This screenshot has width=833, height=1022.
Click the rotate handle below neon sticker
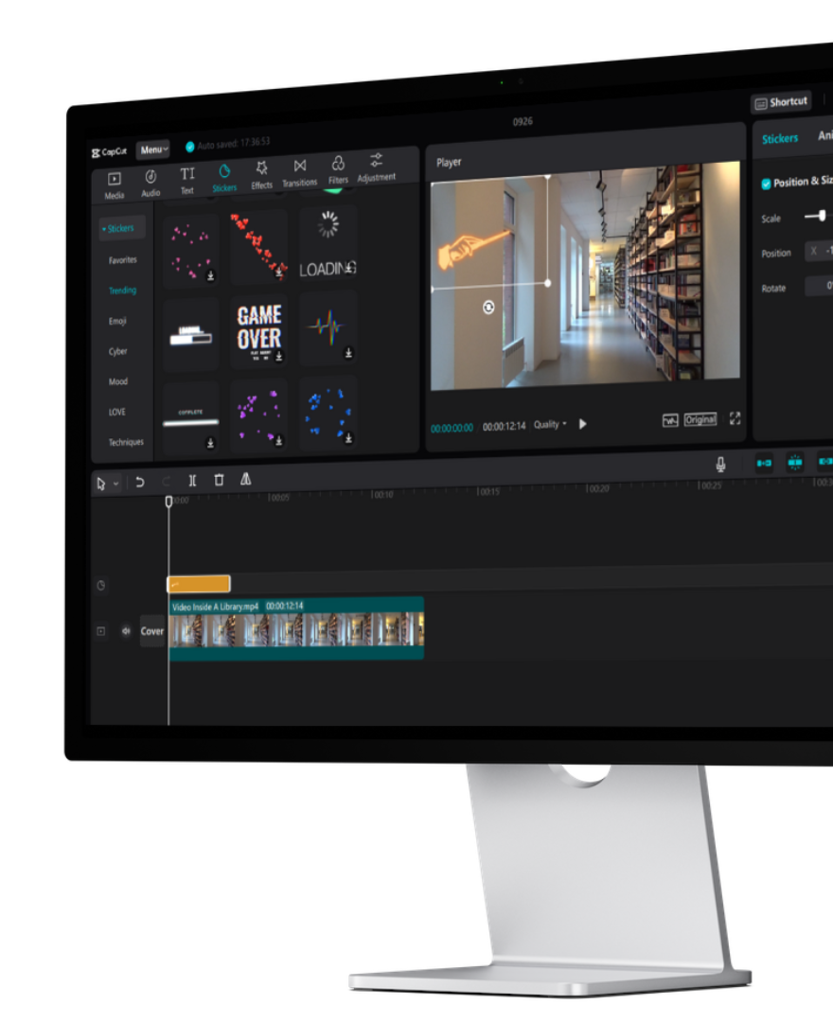pos(488,307)
